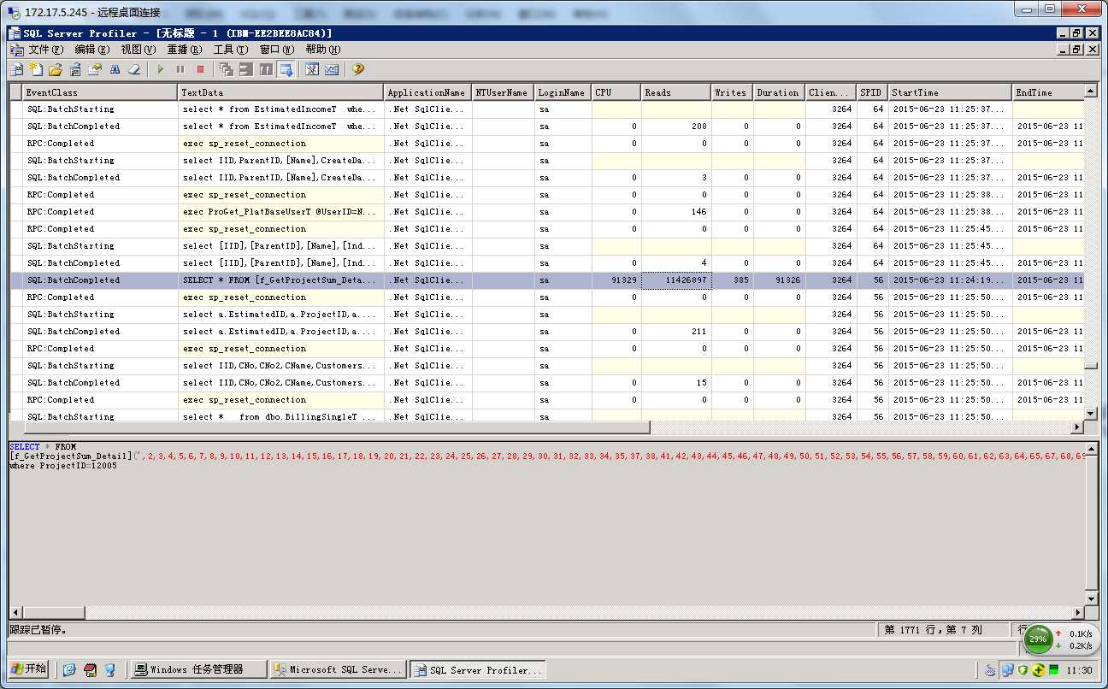Toggle the Auto Scroll window icon

[286, 69]
